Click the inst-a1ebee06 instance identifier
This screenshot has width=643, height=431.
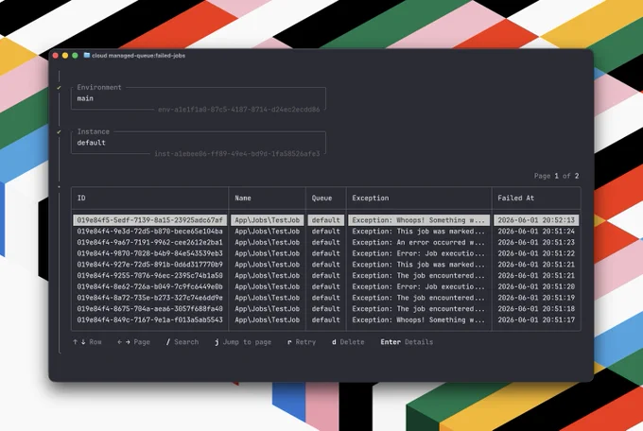coord(237,154)
